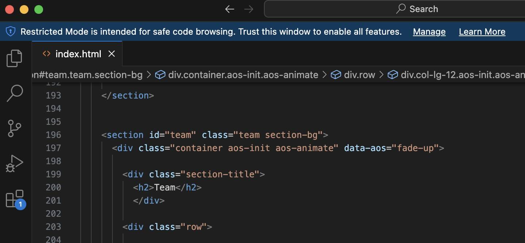Viewport: 525px width, 243px height.
Task: Click the cube symbol beside div.row breadcrumb
Action: 336,75
